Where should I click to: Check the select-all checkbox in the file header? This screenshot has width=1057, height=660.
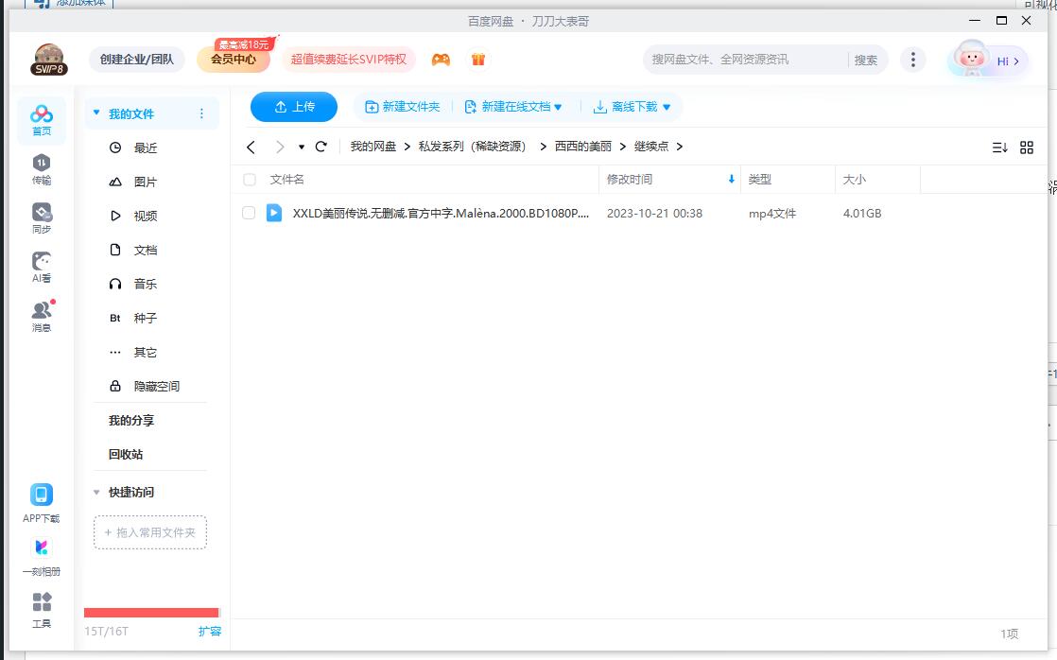pyautogui.click(x=250, y=179)
